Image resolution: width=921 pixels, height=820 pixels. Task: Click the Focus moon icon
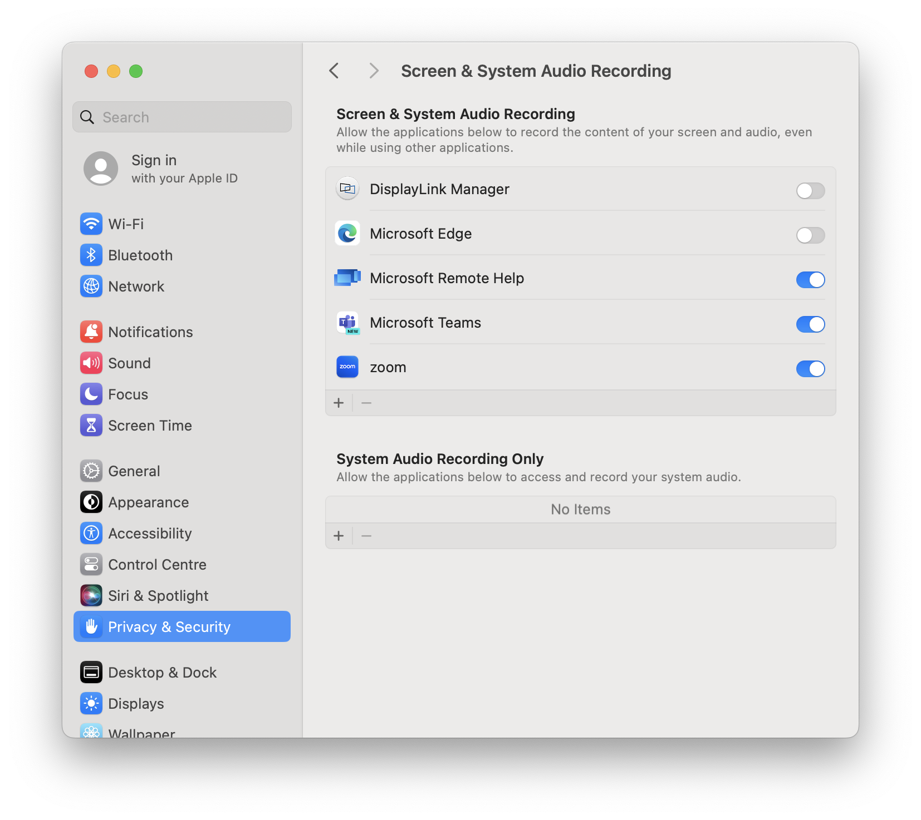click(x=91, y=394)
